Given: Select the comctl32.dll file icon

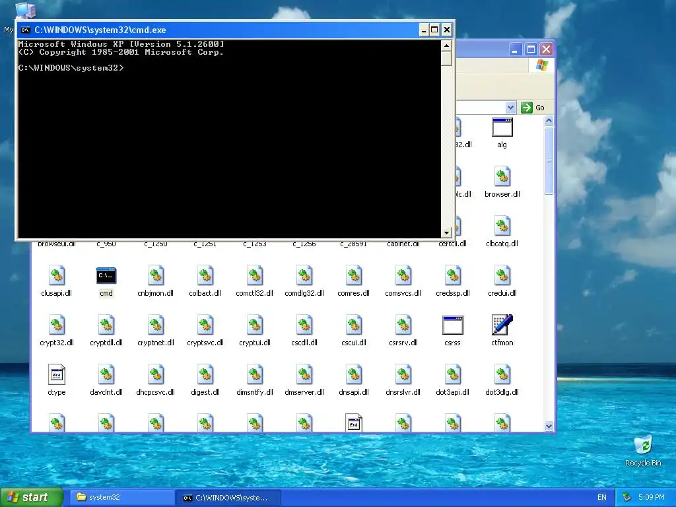Looking at the screenshot, I should pos(255,276).
